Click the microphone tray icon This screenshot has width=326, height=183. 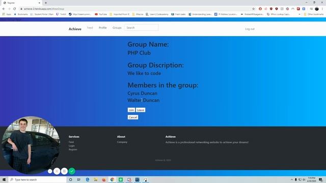coord(295,179)
